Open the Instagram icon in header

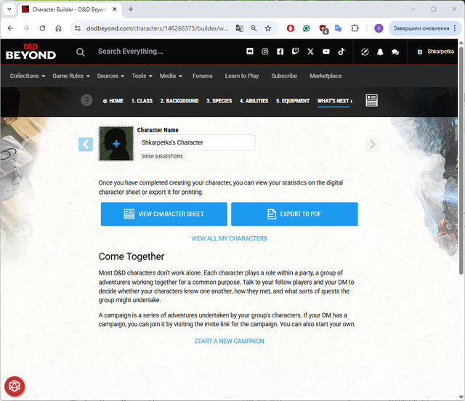coord(265,52)
